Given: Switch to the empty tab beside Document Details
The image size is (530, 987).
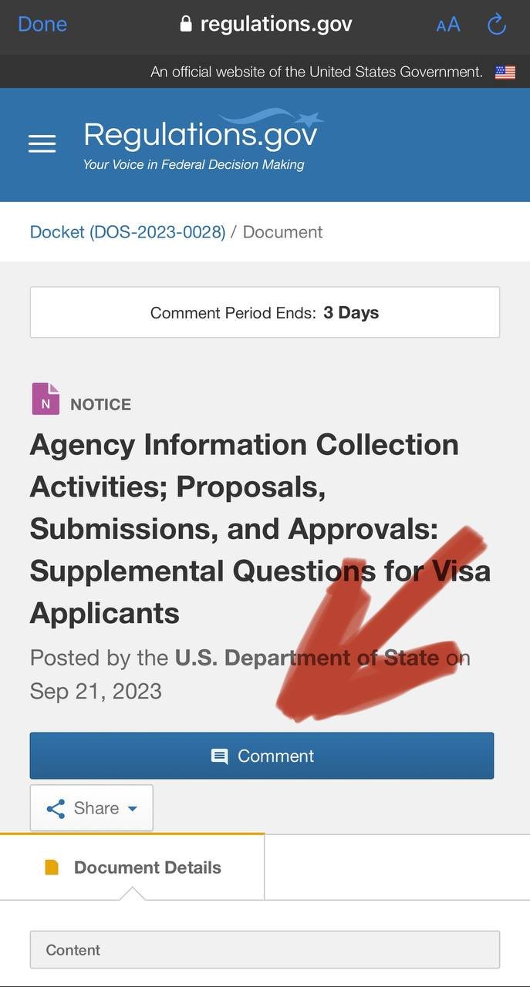Looking at the screenshot, I should pyautogui.click(x=397, y=867).
